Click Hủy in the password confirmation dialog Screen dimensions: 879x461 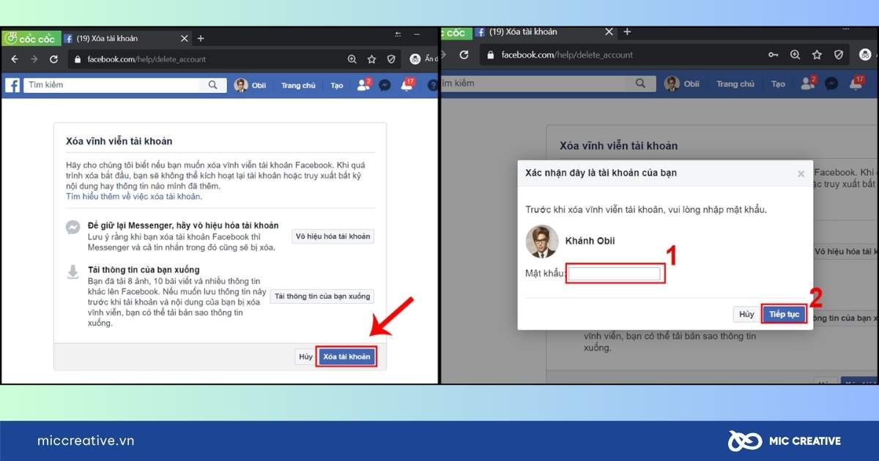pyautogui.click(x=746, y=314)
